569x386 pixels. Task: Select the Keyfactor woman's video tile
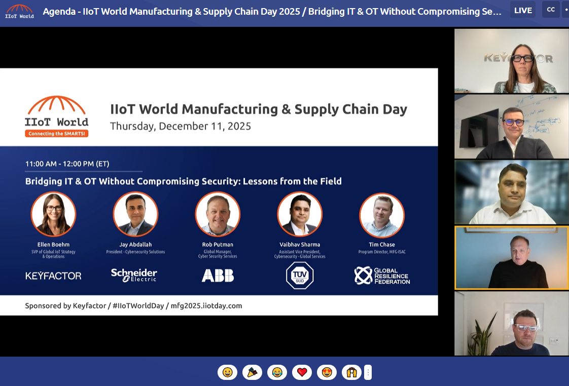(511, 61)
